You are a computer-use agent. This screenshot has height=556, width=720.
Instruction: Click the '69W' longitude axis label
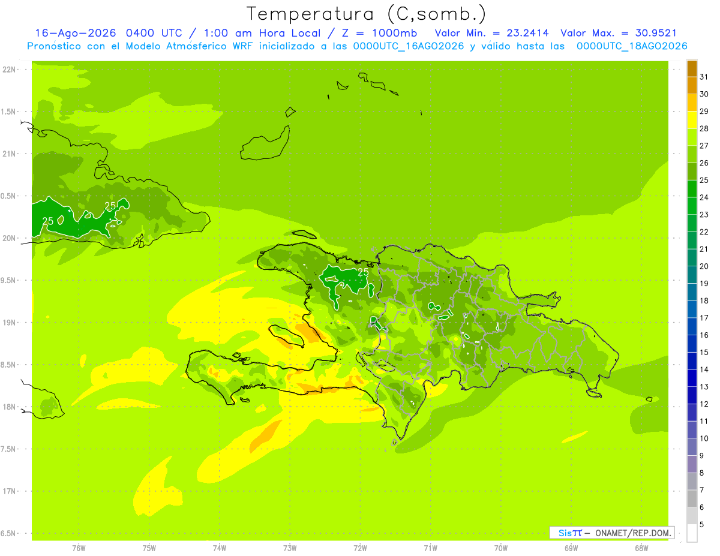(571, 548)
